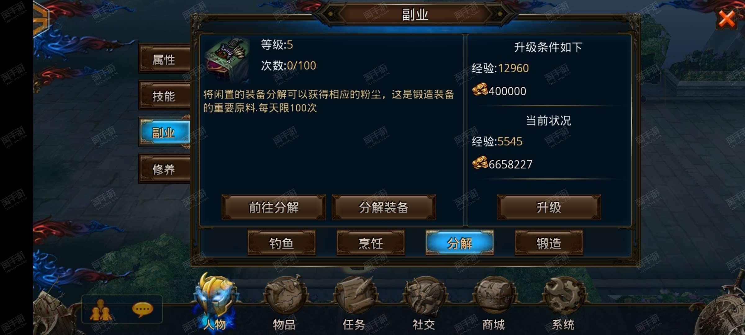
Task: Select the 锻造 profession tab
Action: point(549,243)
